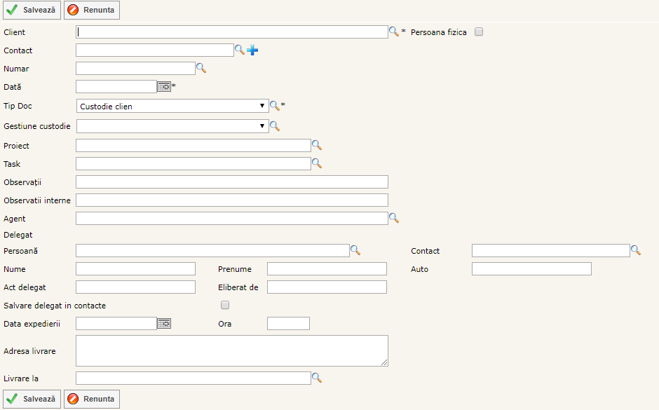Focus the Observații text field
Image resolution: width=659 pixels, height=410 pixels.
231,182
